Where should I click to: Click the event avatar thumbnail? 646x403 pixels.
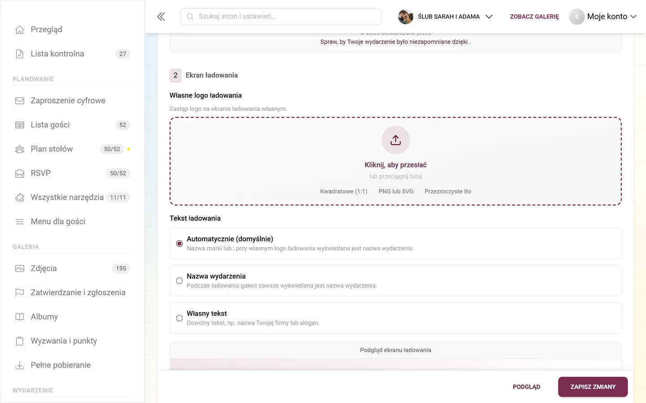[406, 17]
